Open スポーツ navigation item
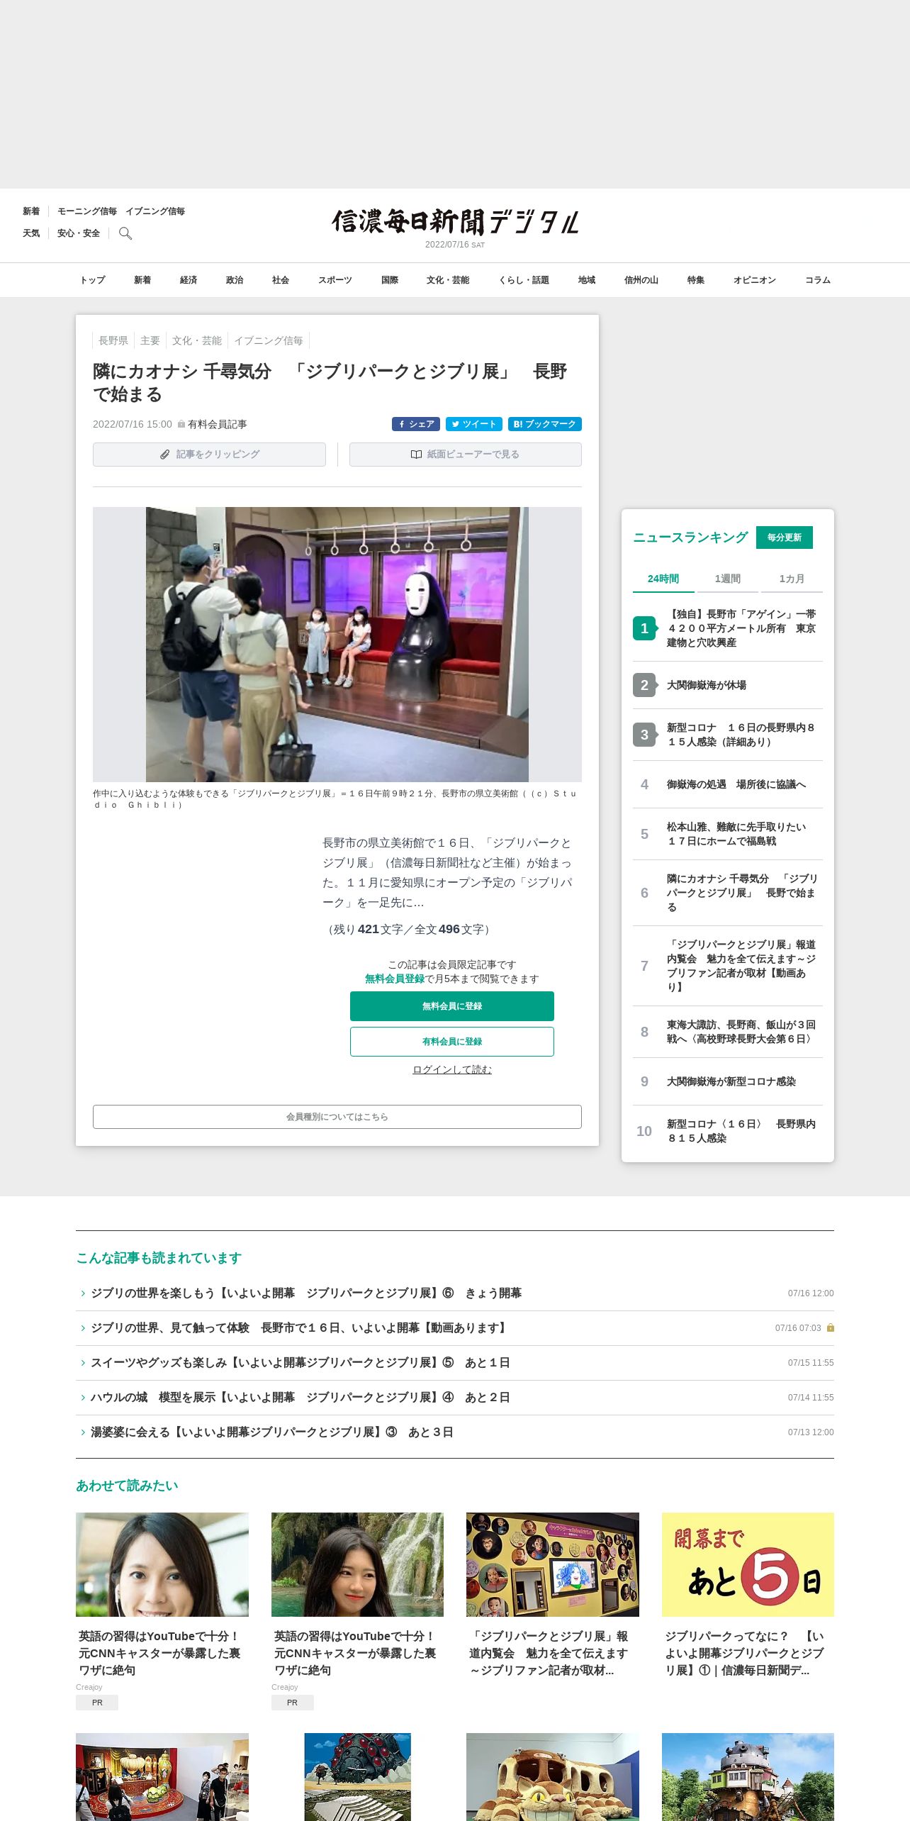 pos(335,280)
